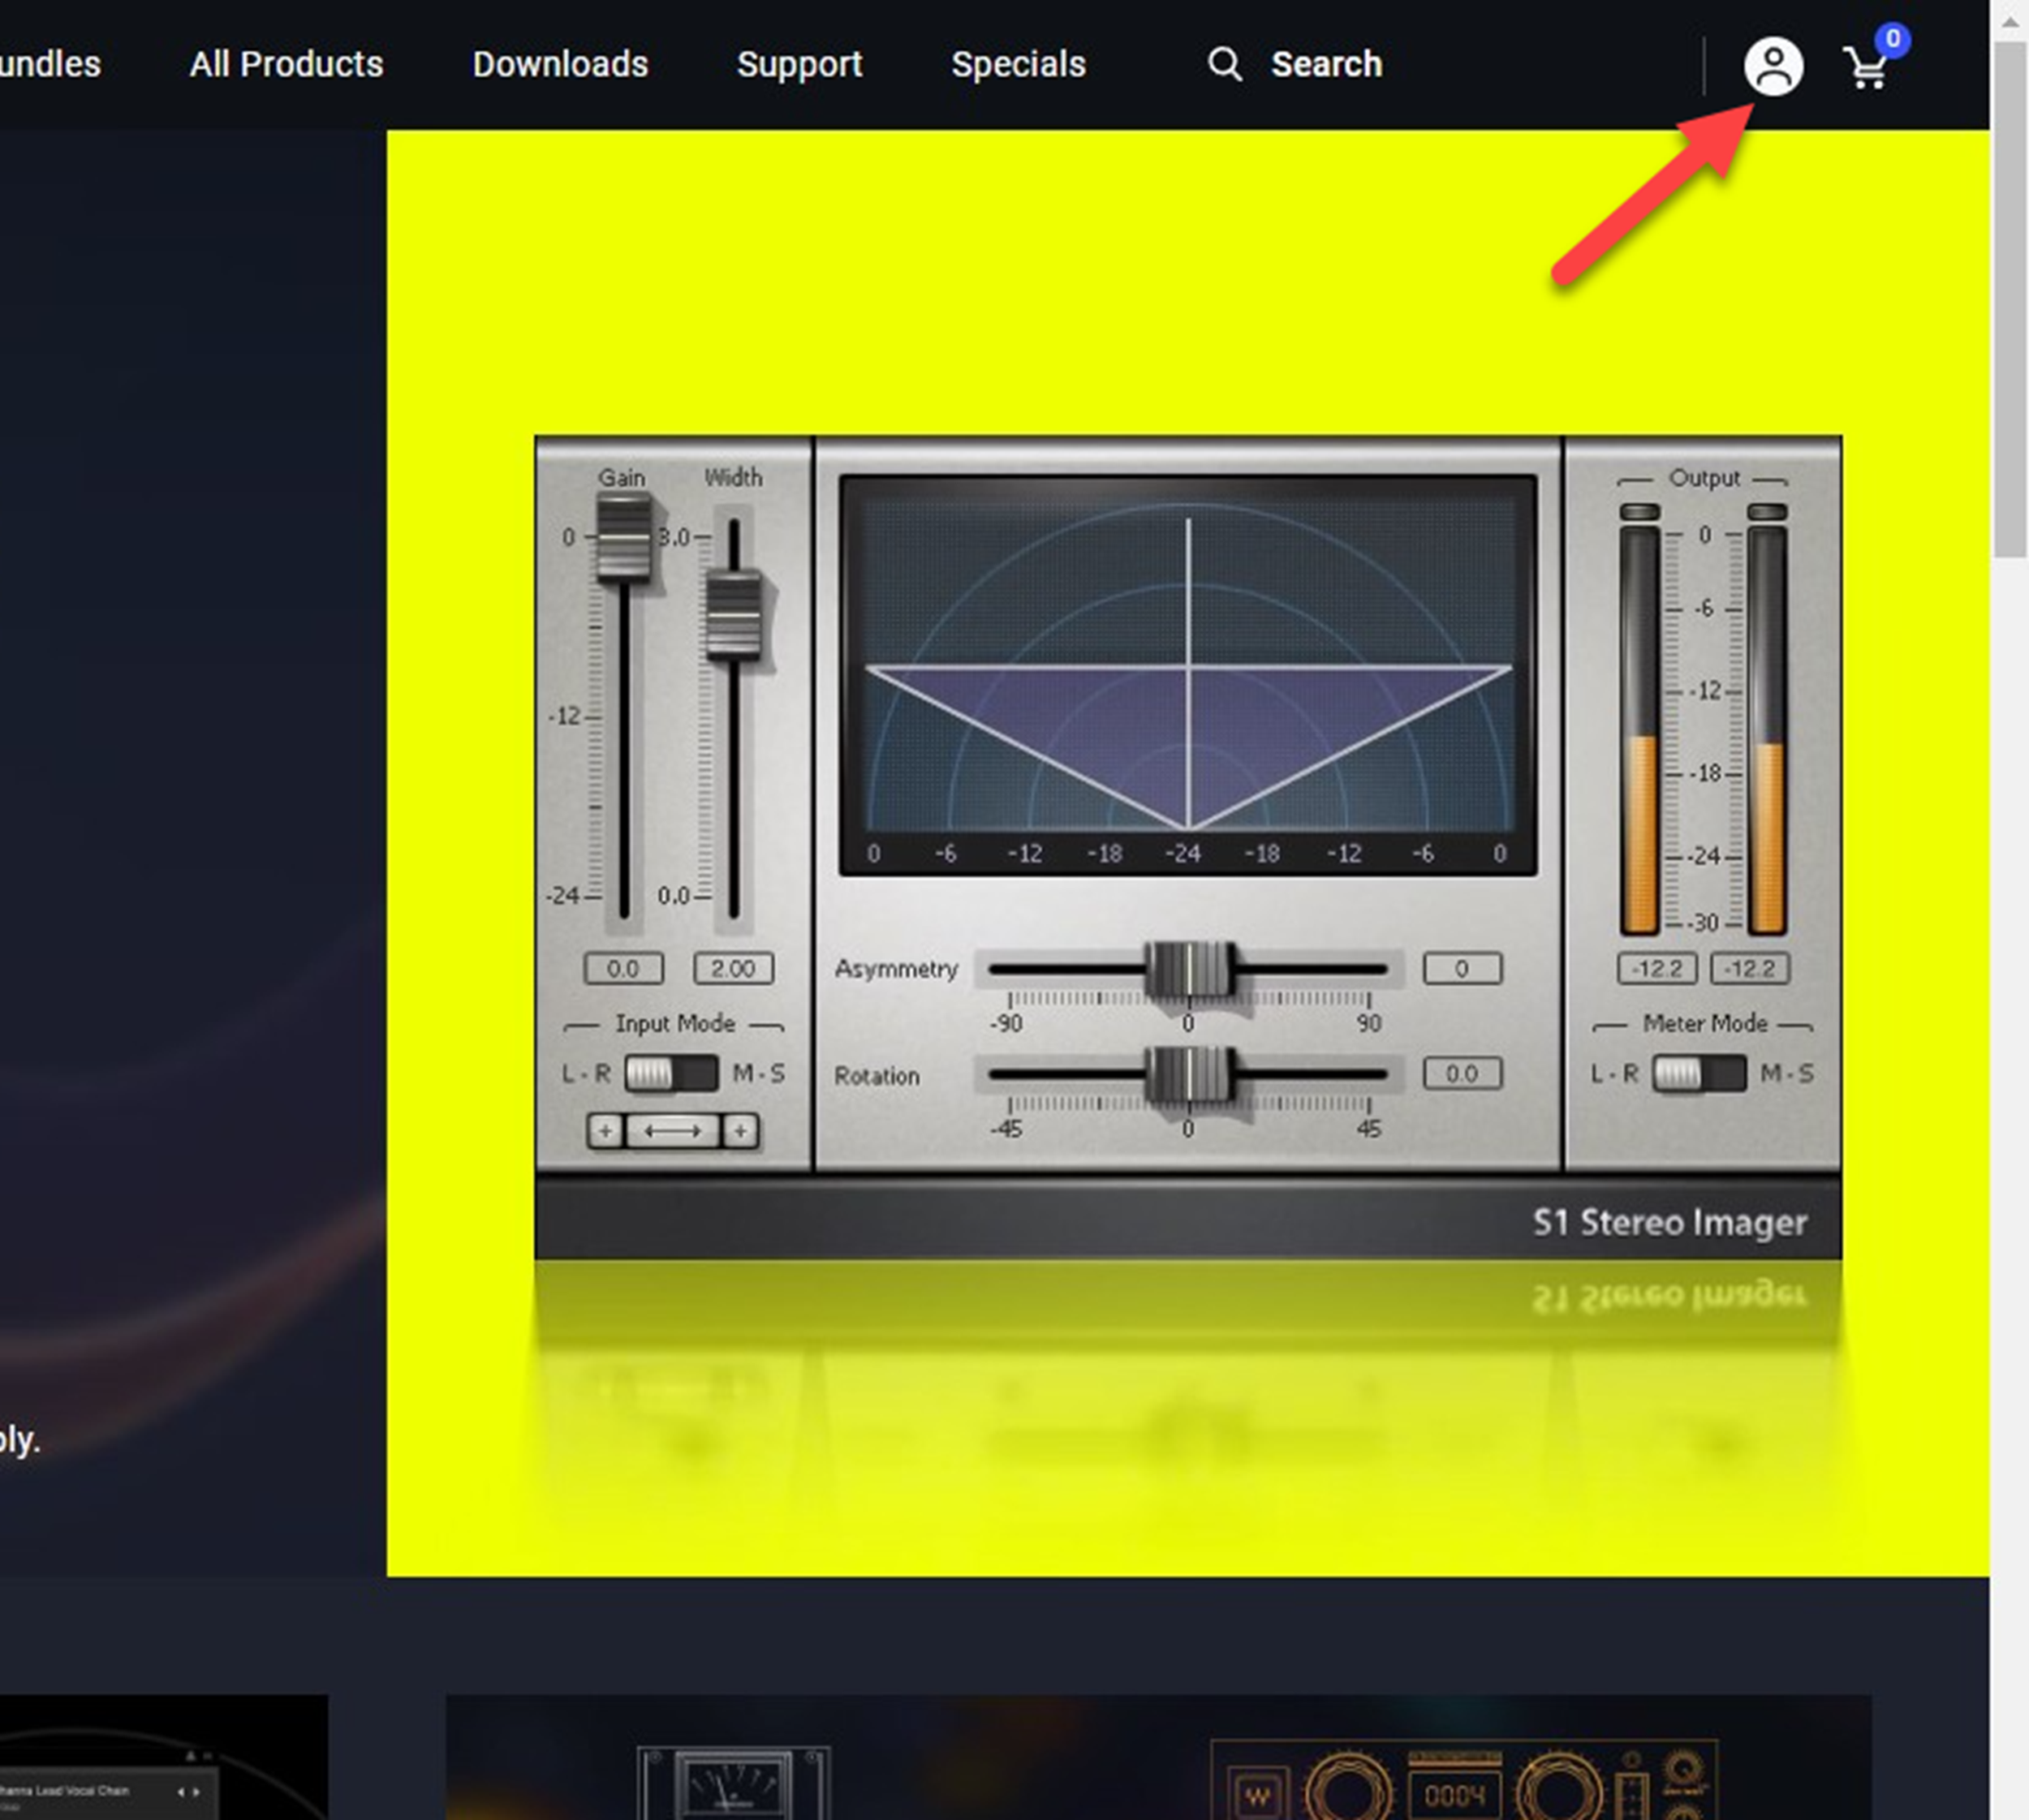Click the left output clip indicator
Viewport: 2029px width, 1820px height.
click(1639, 512)
